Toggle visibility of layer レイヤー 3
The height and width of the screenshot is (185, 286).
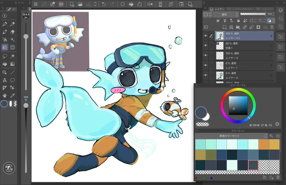coord(206,55)
